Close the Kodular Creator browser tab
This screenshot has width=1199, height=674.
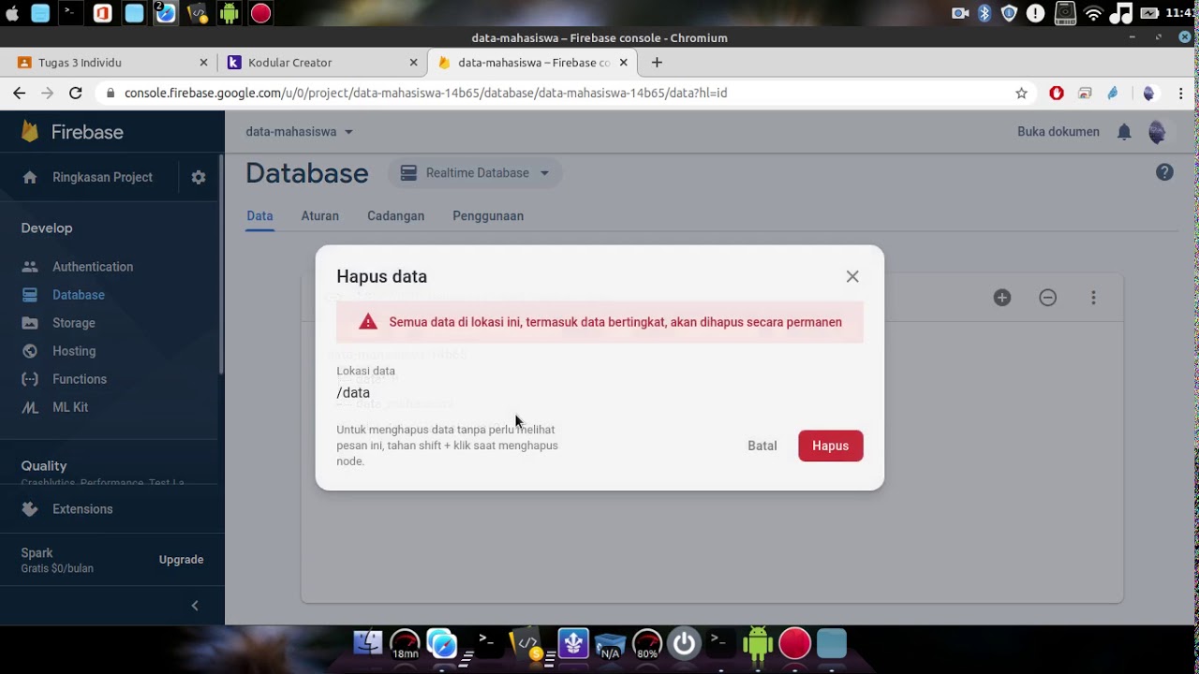point(413,63)
